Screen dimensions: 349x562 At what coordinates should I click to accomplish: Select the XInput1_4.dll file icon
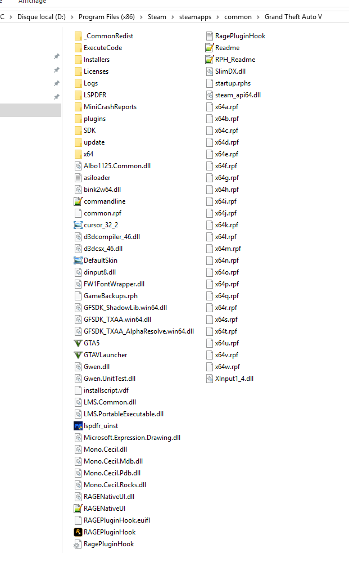point(210,379)
